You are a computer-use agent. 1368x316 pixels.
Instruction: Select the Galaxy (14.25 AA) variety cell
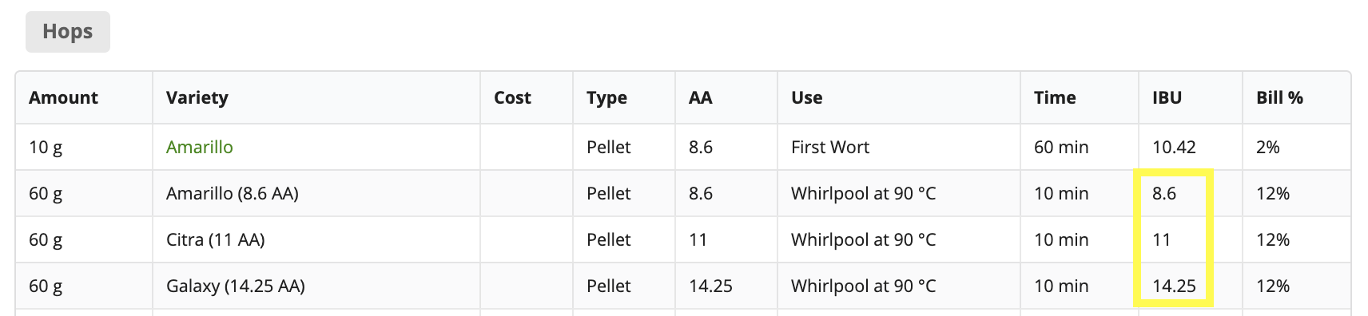(236, 286)
